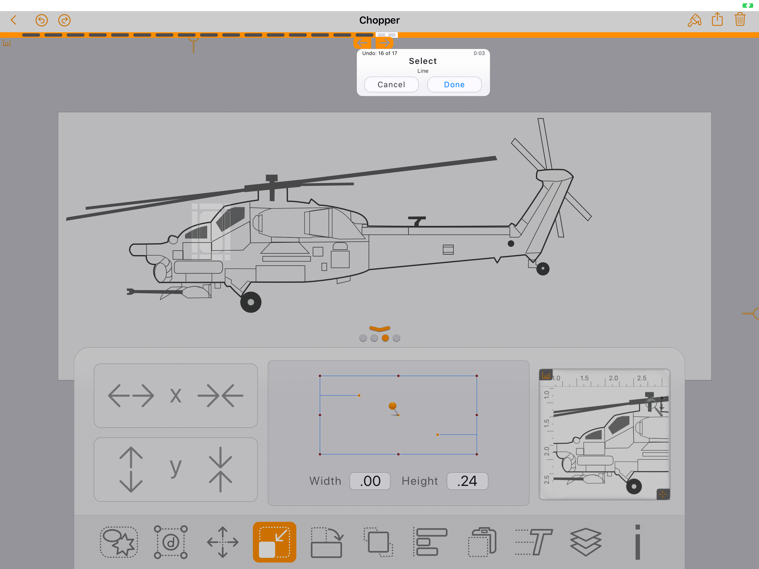
Task: Select the shapes library tool
Action: (119, 542)
